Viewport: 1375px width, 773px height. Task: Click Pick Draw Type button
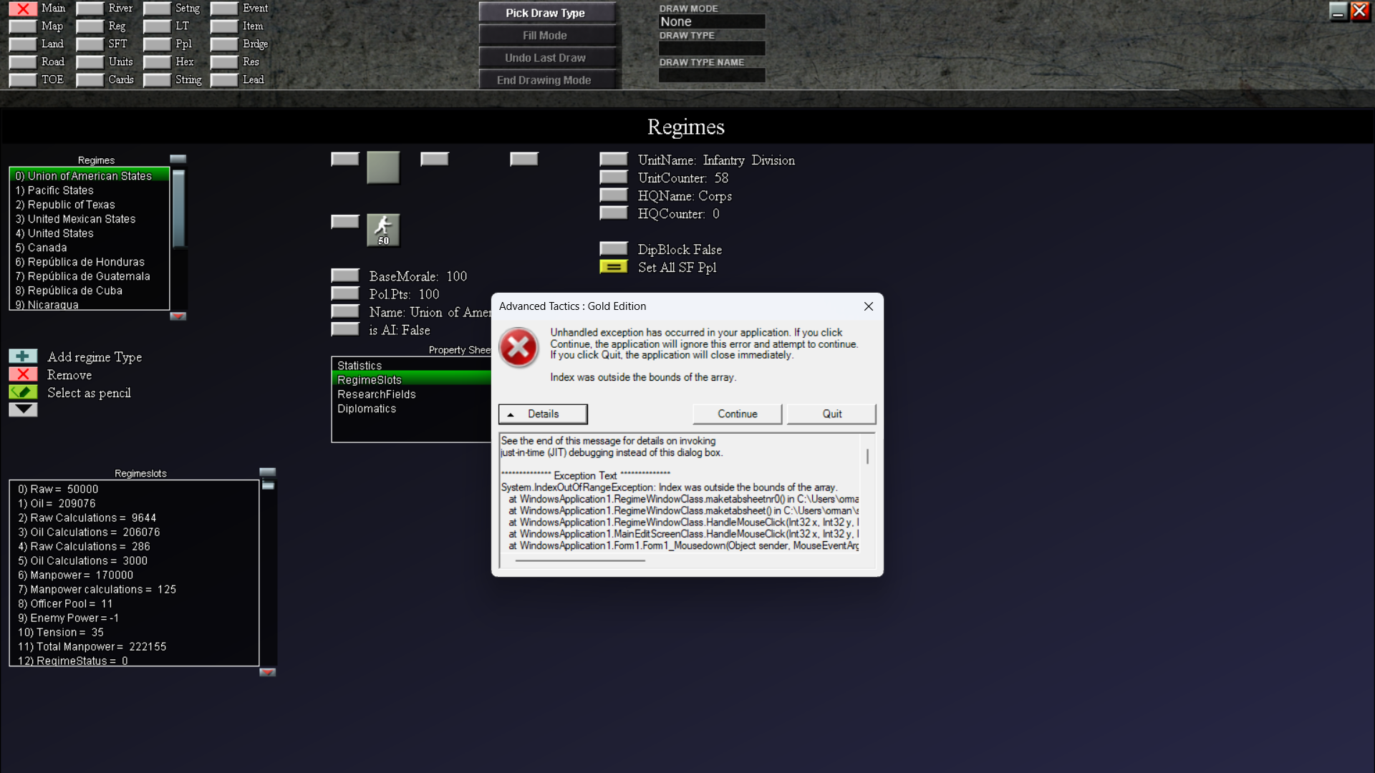pos(546,13)
